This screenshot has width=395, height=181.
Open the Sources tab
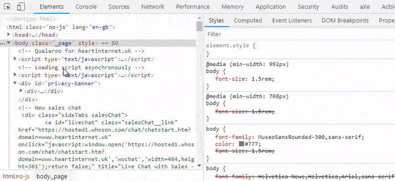pyautogui.click(x=119, y=7)
